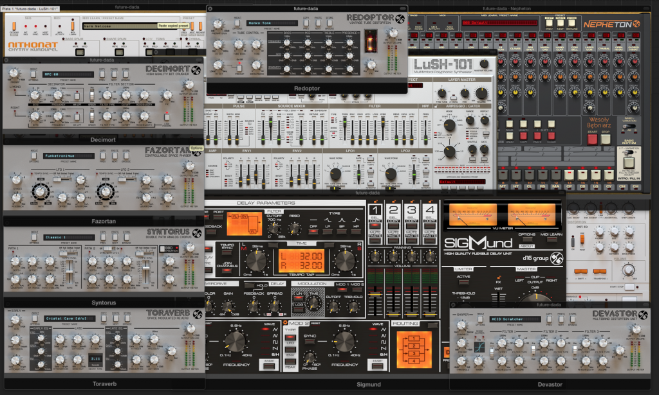The image size is (659, 395).
Task: Click Devastor preset name ACID Scratcher
Action: (515, 319)
